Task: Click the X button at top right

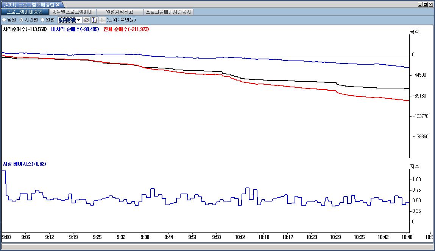Action: [x=431, y=5]
